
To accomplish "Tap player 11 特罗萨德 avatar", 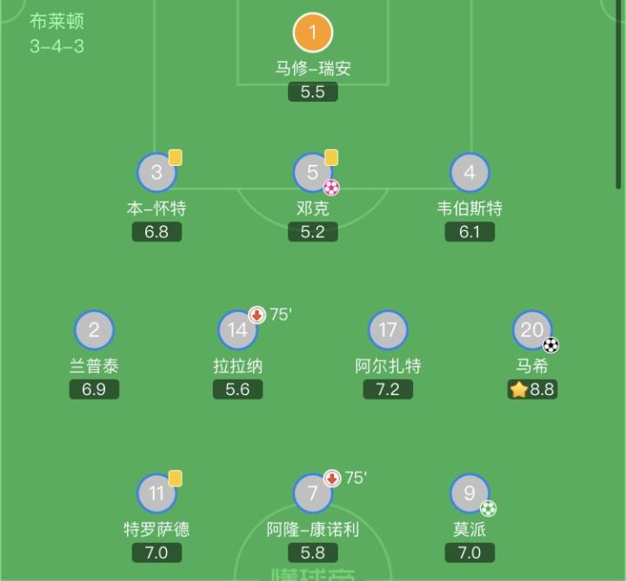I will 156,493.
